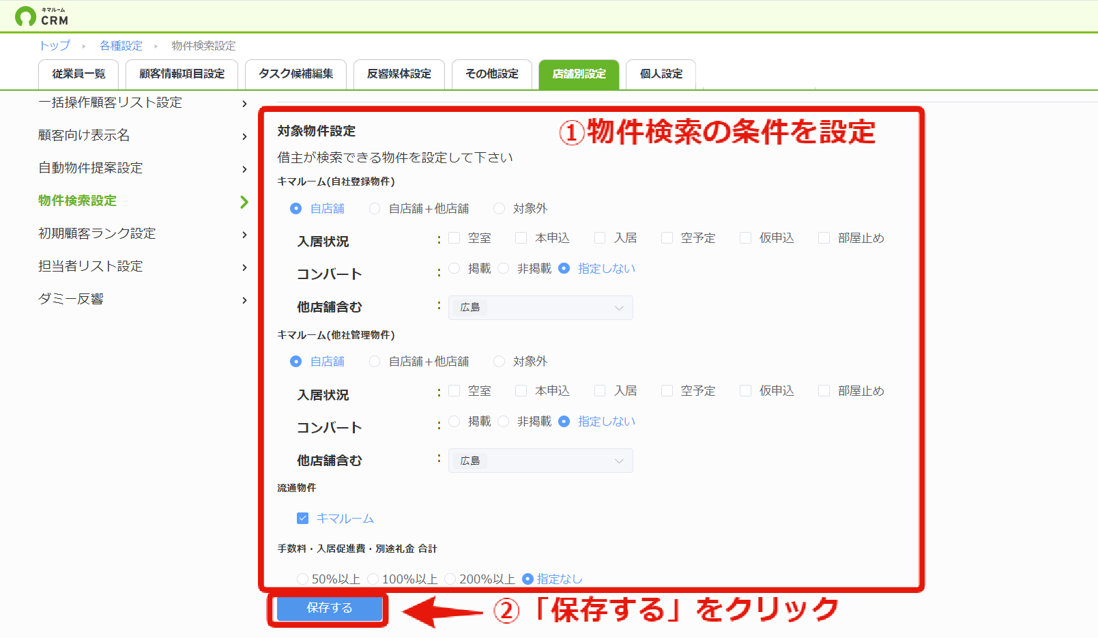
Task: Check 空室 under 自社登録物件 入居状況
Action: (x=454, y=238)
